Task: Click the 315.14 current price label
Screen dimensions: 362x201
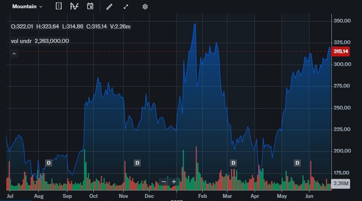Action: pyautogui.click(x=341, y=51)
